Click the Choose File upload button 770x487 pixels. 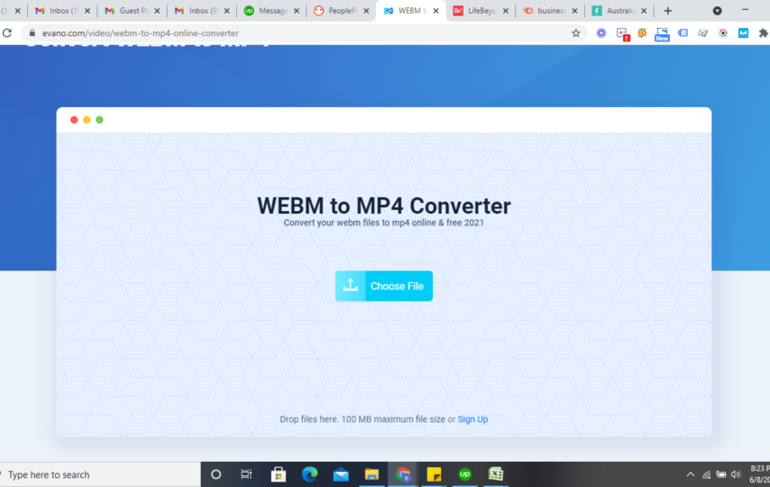[x=383, y=286]
